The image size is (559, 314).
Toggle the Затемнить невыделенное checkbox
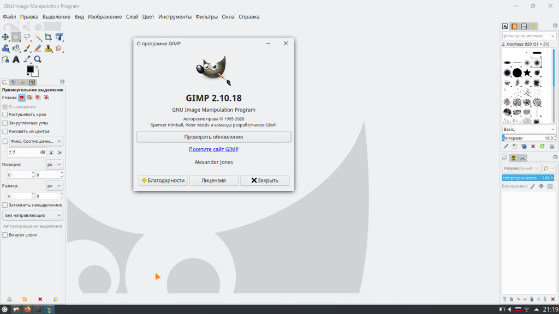pos(5,205)
